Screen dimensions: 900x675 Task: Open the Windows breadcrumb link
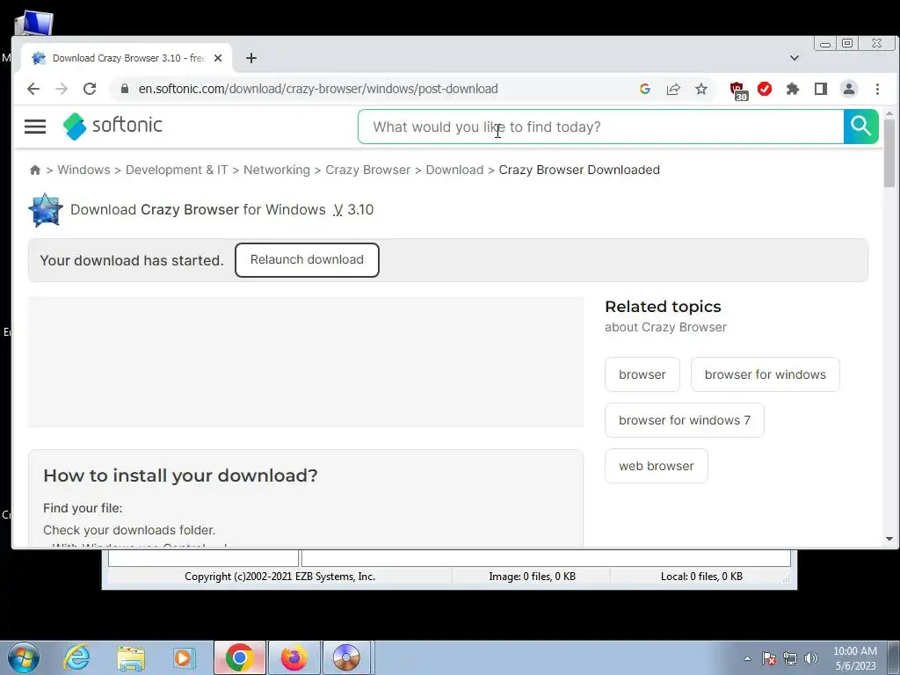click(x=83, y=170)
